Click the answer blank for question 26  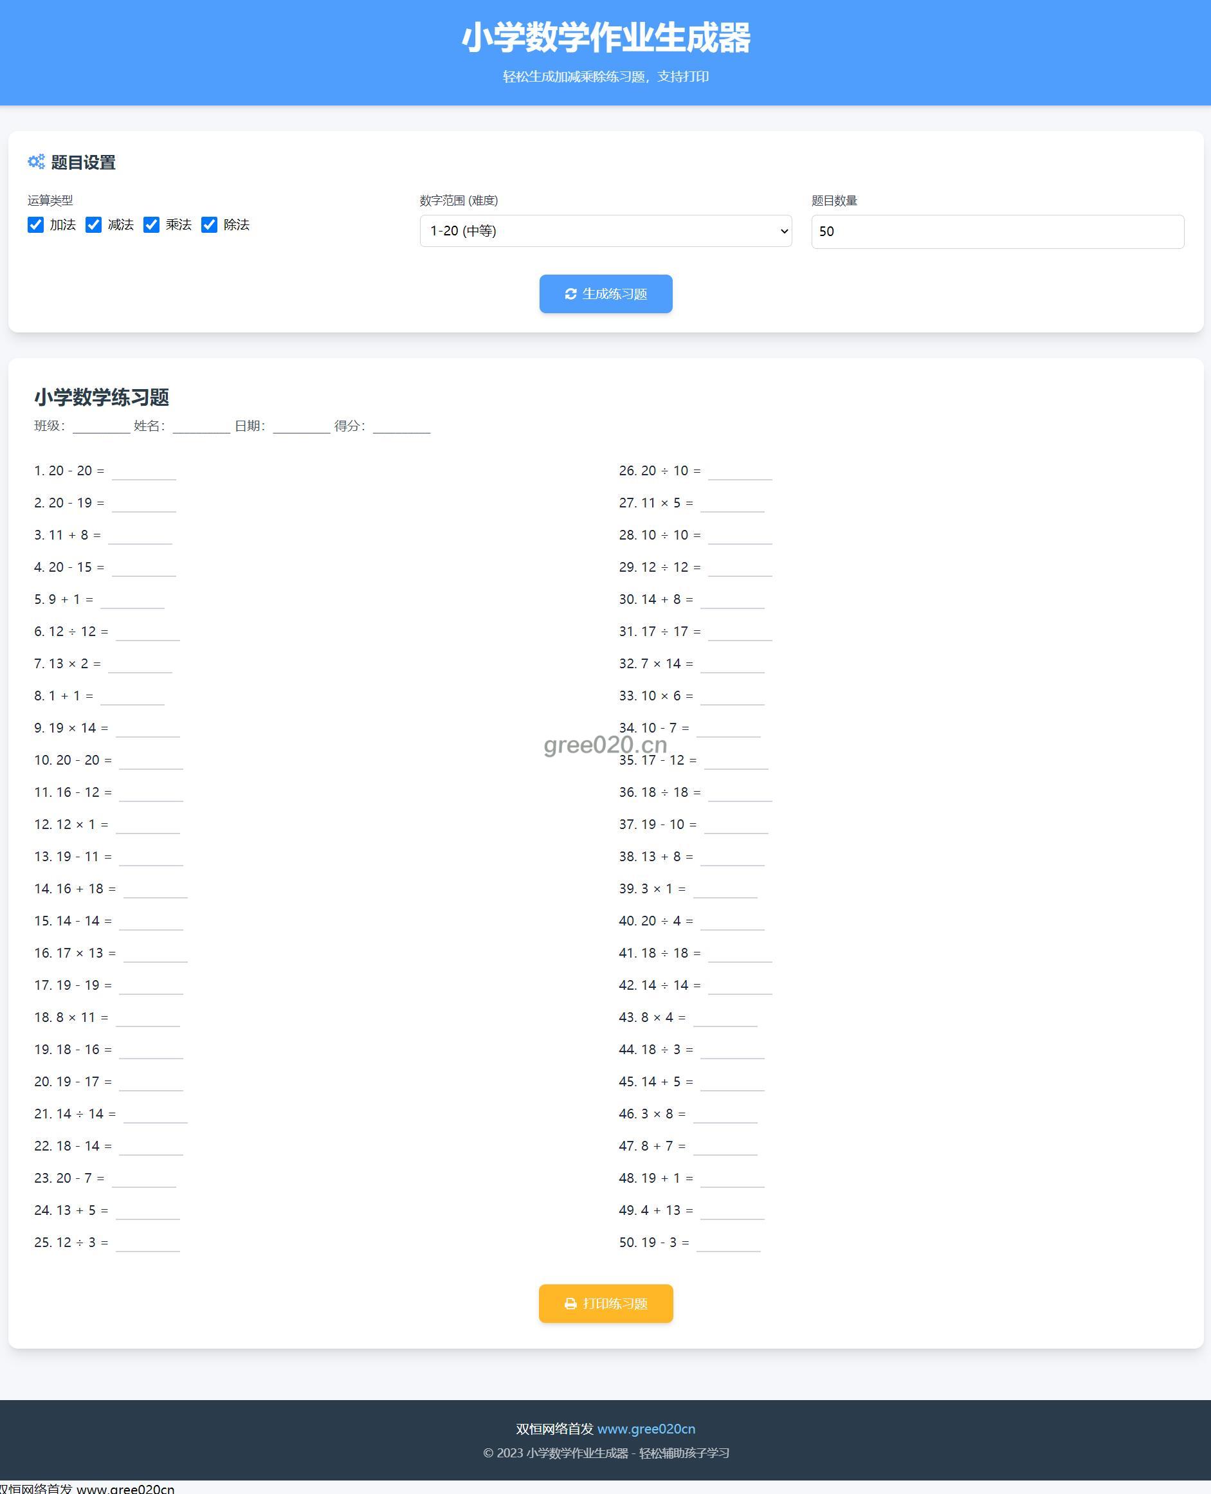tap(740, 472)
